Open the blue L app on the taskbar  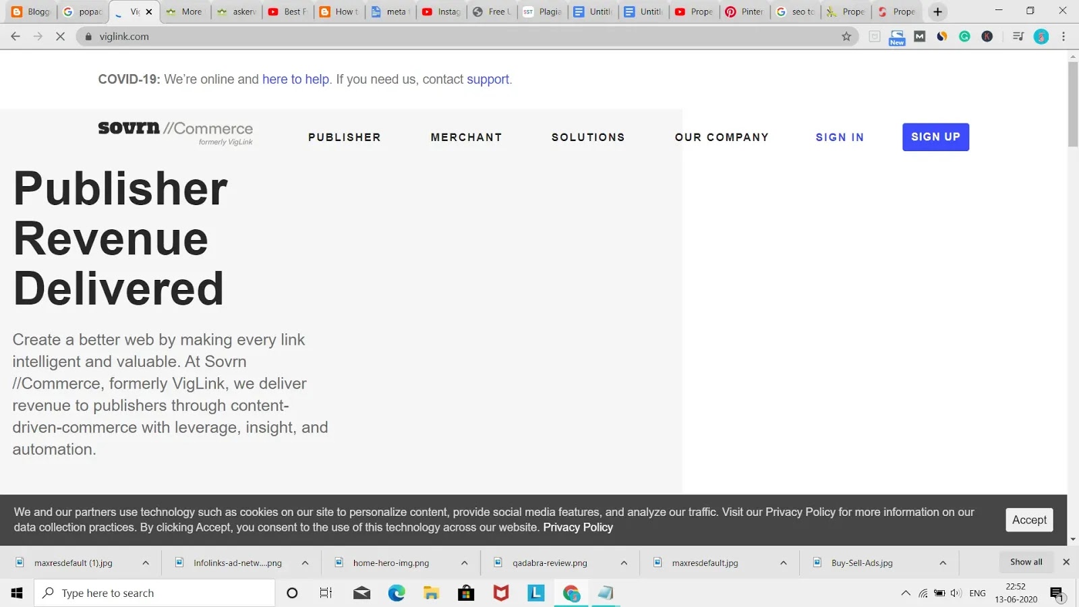coord(536,593)
